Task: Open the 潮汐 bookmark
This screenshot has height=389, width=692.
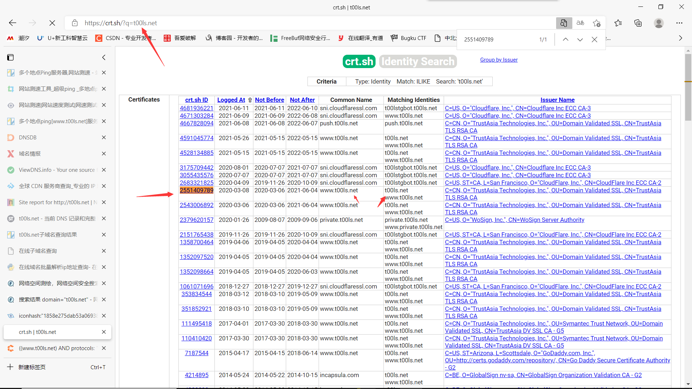Action: 18,38
